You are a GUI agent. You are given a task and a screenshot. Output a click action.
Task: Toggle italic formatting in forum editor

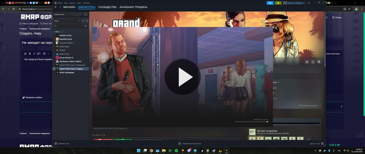34,54
